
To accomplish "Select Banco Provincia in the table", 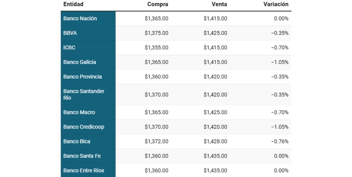I will click(83, 77).
